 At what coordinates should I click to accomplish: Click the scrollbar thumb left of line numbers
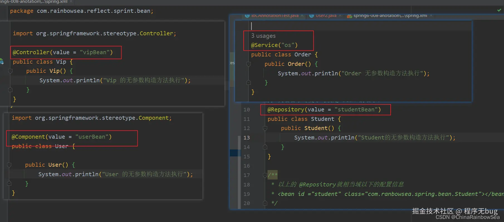(x=239, y=172)
